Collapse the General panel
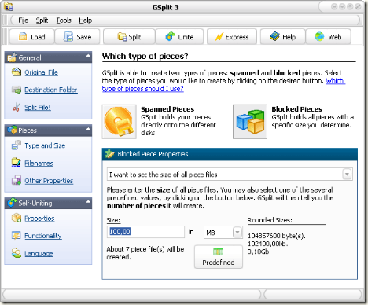368x305 pixels. [88, 56]
